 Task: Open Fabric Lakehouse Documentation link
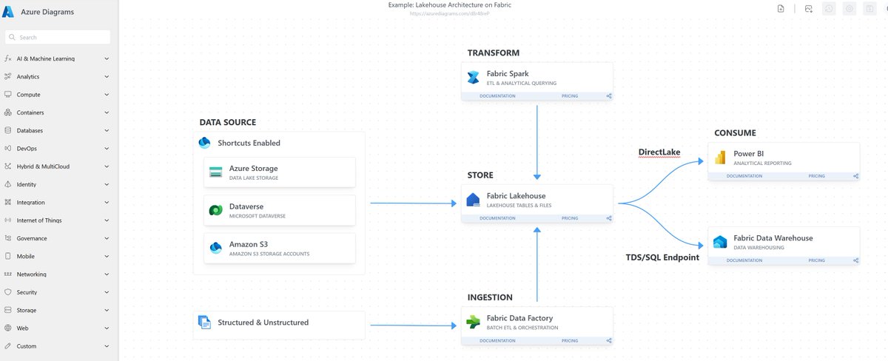point(497,218)
